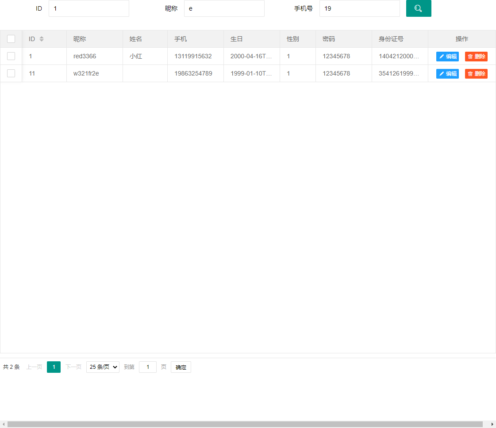Click ID card cell 1404212000…
496x428 pixels.
pos(399,56)
